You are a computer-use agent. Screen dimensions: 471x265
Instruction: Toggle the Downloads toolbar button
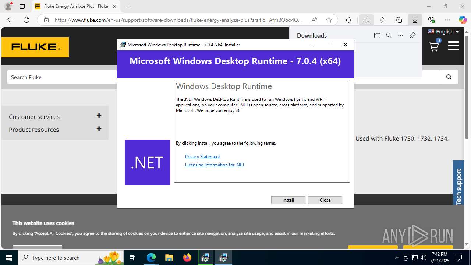click(415, 20)
